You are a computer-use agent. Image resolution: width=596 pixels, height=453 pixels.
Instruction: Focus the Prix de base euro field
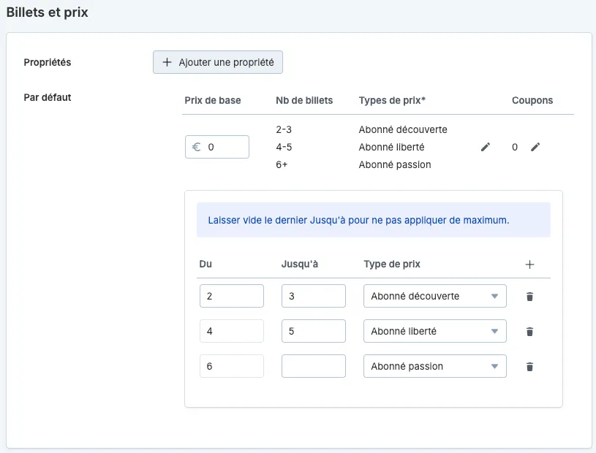point(217,147)
